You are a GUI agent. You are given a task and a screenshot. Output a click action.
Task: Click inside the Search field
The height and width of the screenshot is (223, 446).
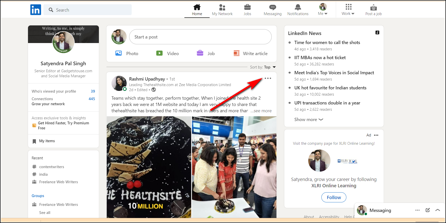88,10
